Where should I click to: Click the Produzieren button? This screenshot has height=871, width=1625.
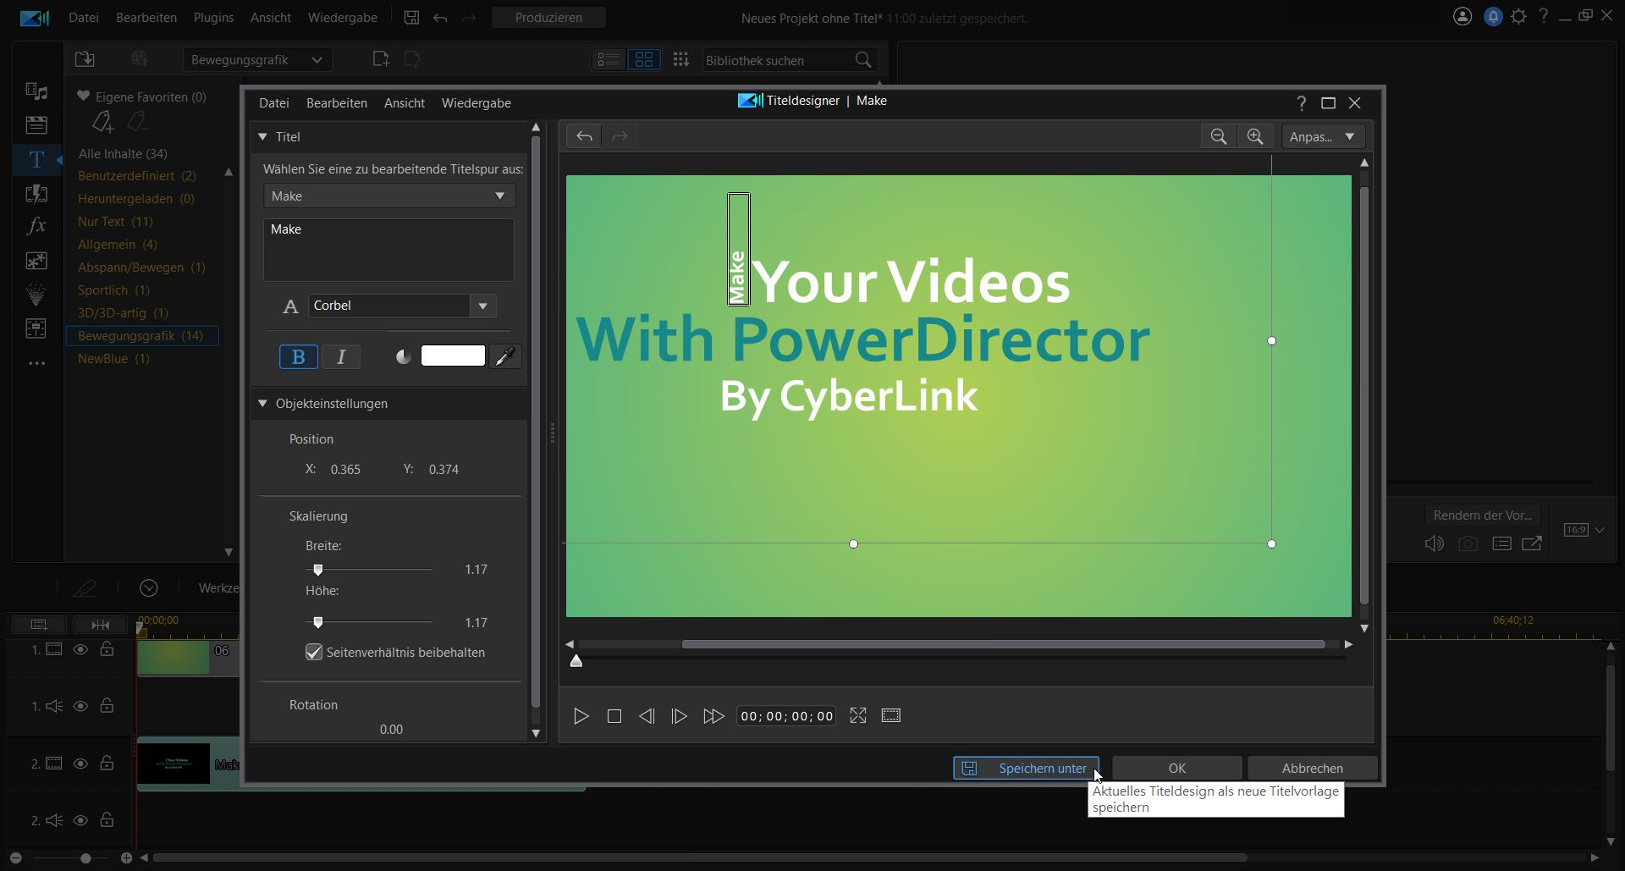click(548, 17)
